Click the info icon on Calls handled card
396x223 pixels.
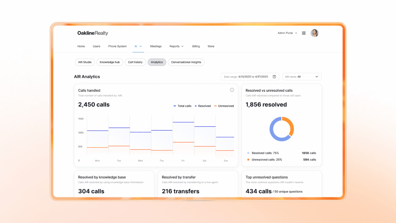point(232,90)
